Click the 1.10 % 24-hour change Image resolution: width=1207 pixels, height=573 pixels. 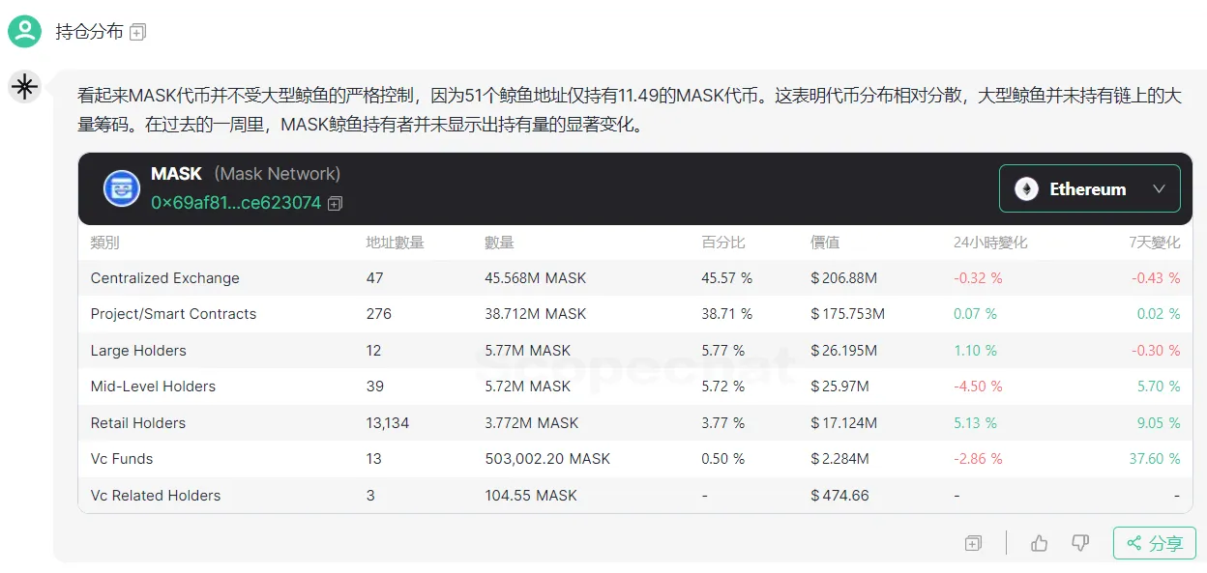click(975, 351)
